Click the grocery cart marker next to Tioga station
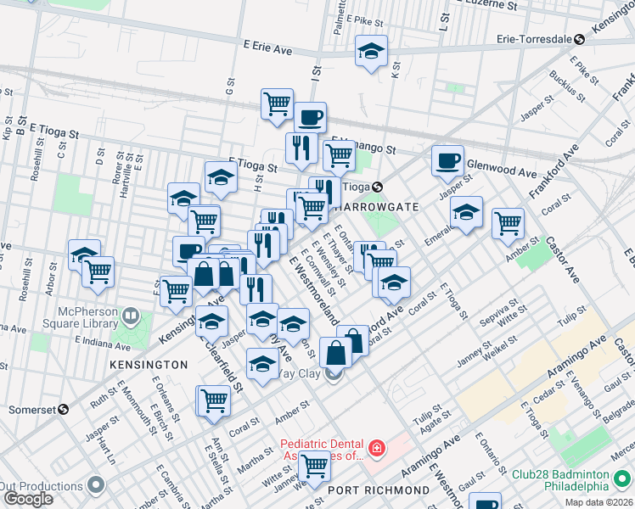This screenshot has height=509, width=635. [312, 209]
